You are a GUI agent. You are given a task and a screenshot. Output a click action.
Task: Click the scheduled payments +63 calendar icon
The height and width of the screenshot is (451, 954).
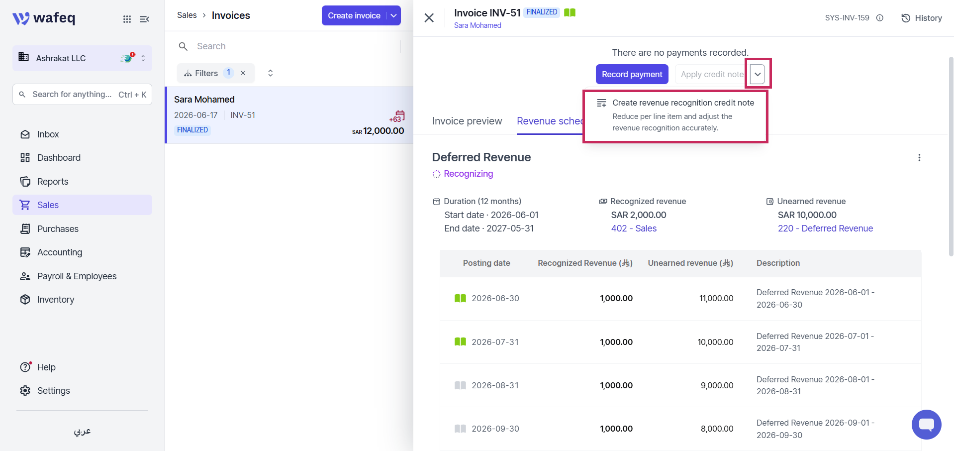tap(397, 116)
